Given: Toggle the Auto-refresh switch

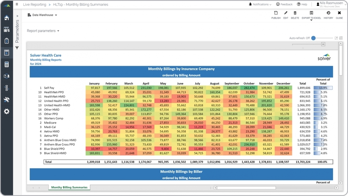Looking at the screenshot, I should 314,38.
